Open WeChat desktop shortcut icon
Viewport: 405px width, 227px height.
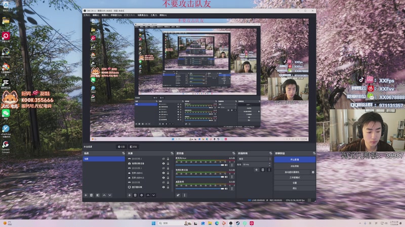point(6,114)
